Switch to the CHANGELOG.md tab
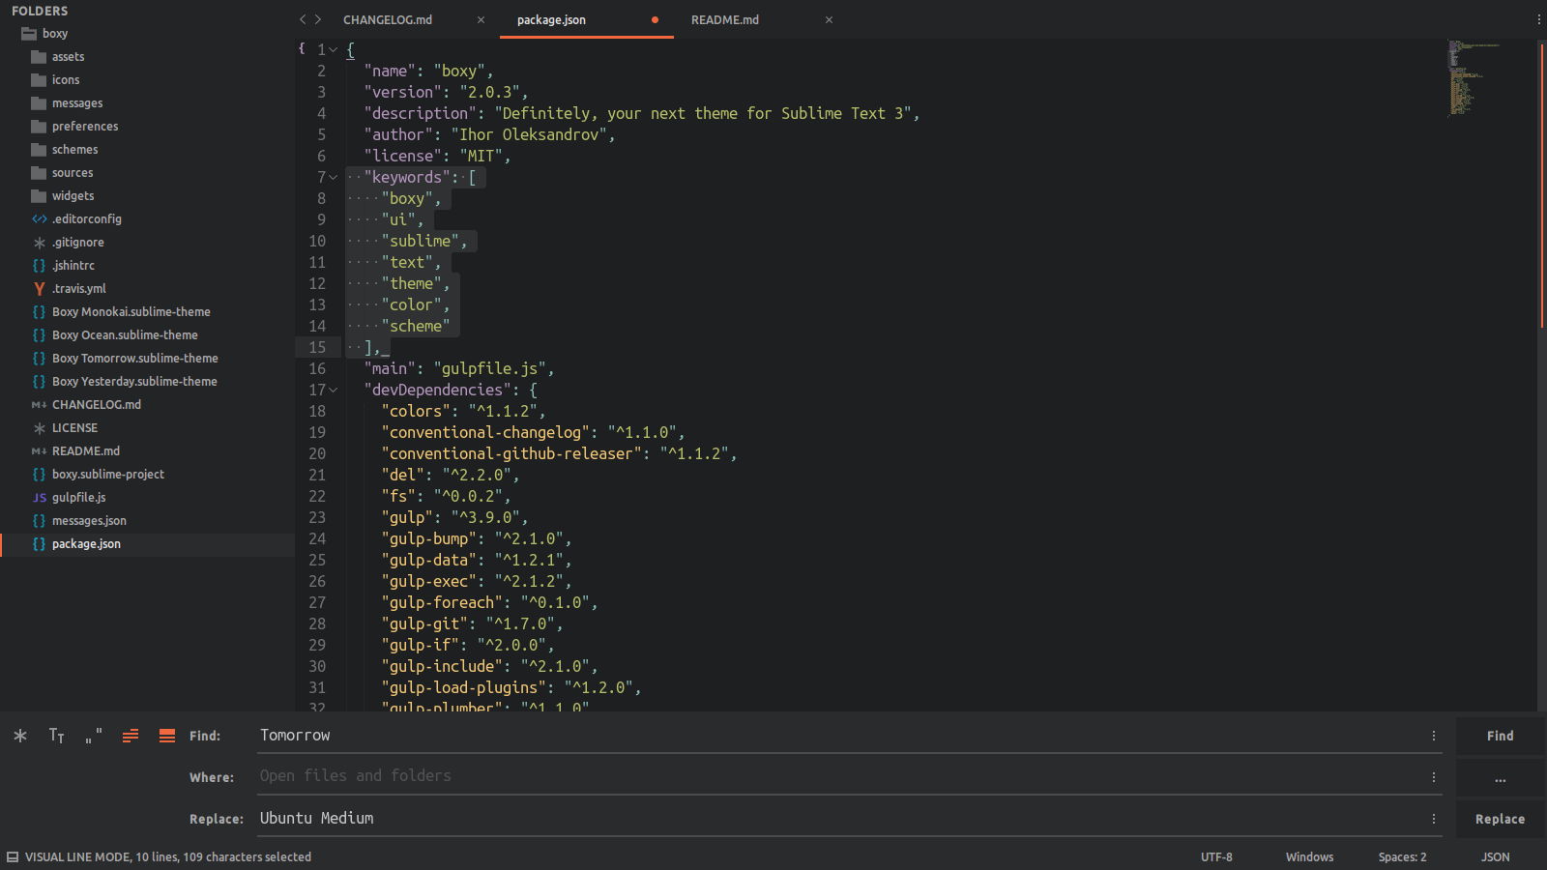This screenshot has width=1547, height=870. (388, 20)
